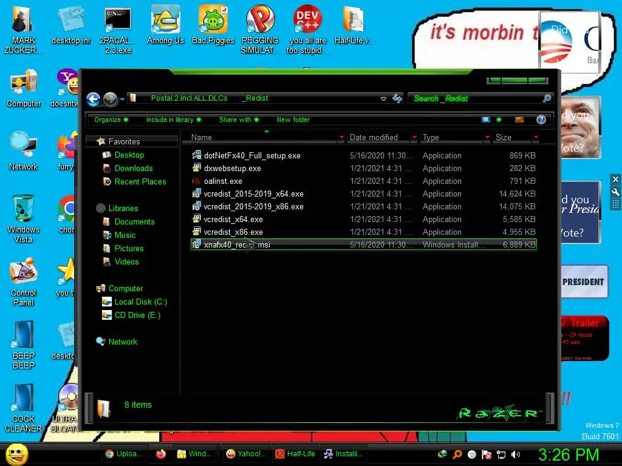
Task: Switch to the Installi... taskbar button
Action: 344,454
